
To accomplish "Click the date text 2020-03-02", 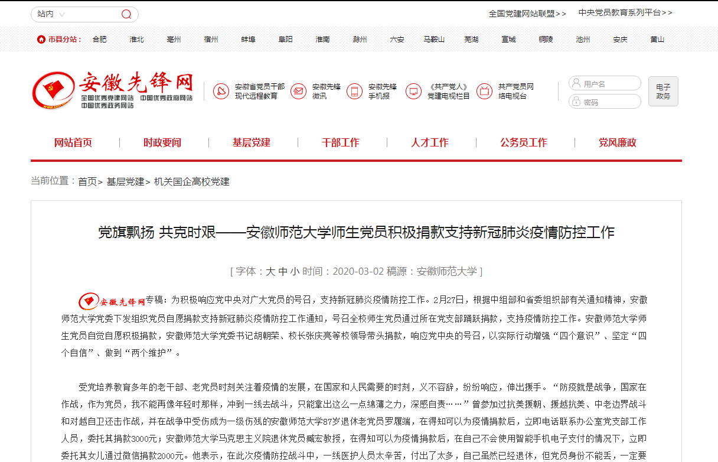I will (358, 271).
